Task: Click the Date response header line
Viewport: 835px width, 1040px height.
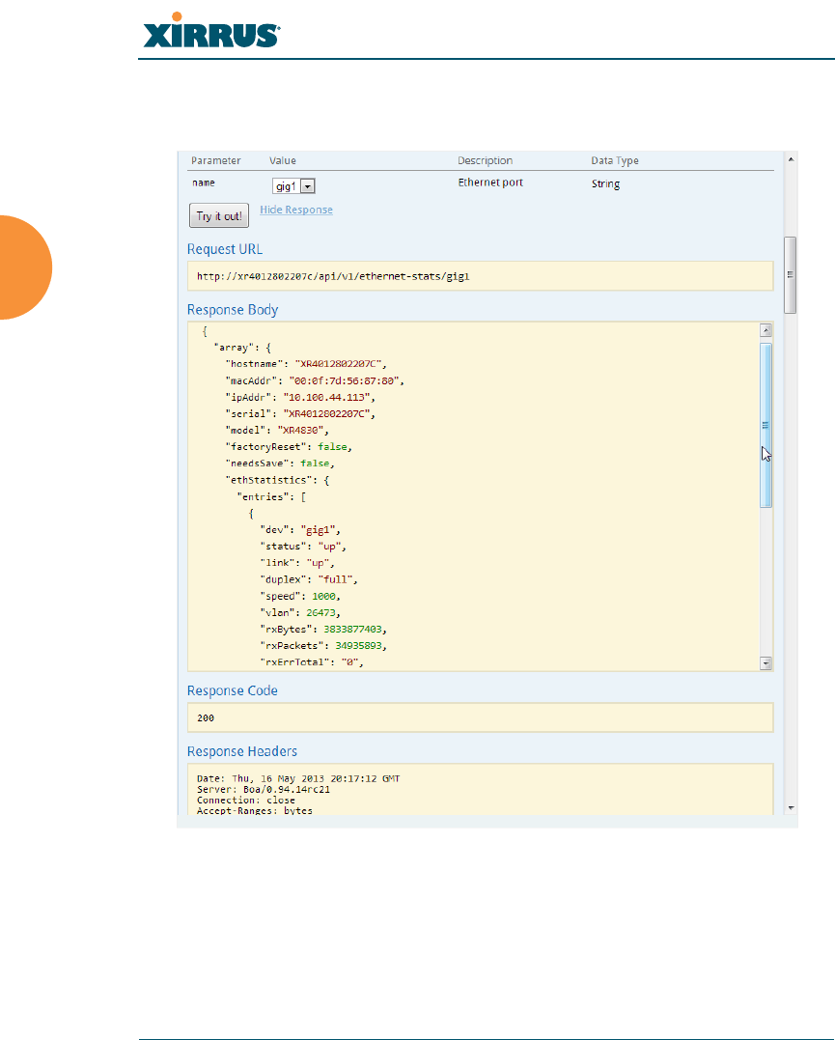Action: 298,778
